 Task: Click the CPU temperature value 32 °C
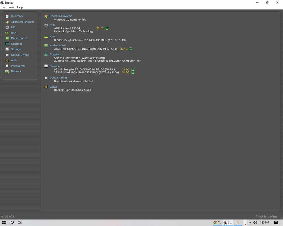tap(100, 28)
